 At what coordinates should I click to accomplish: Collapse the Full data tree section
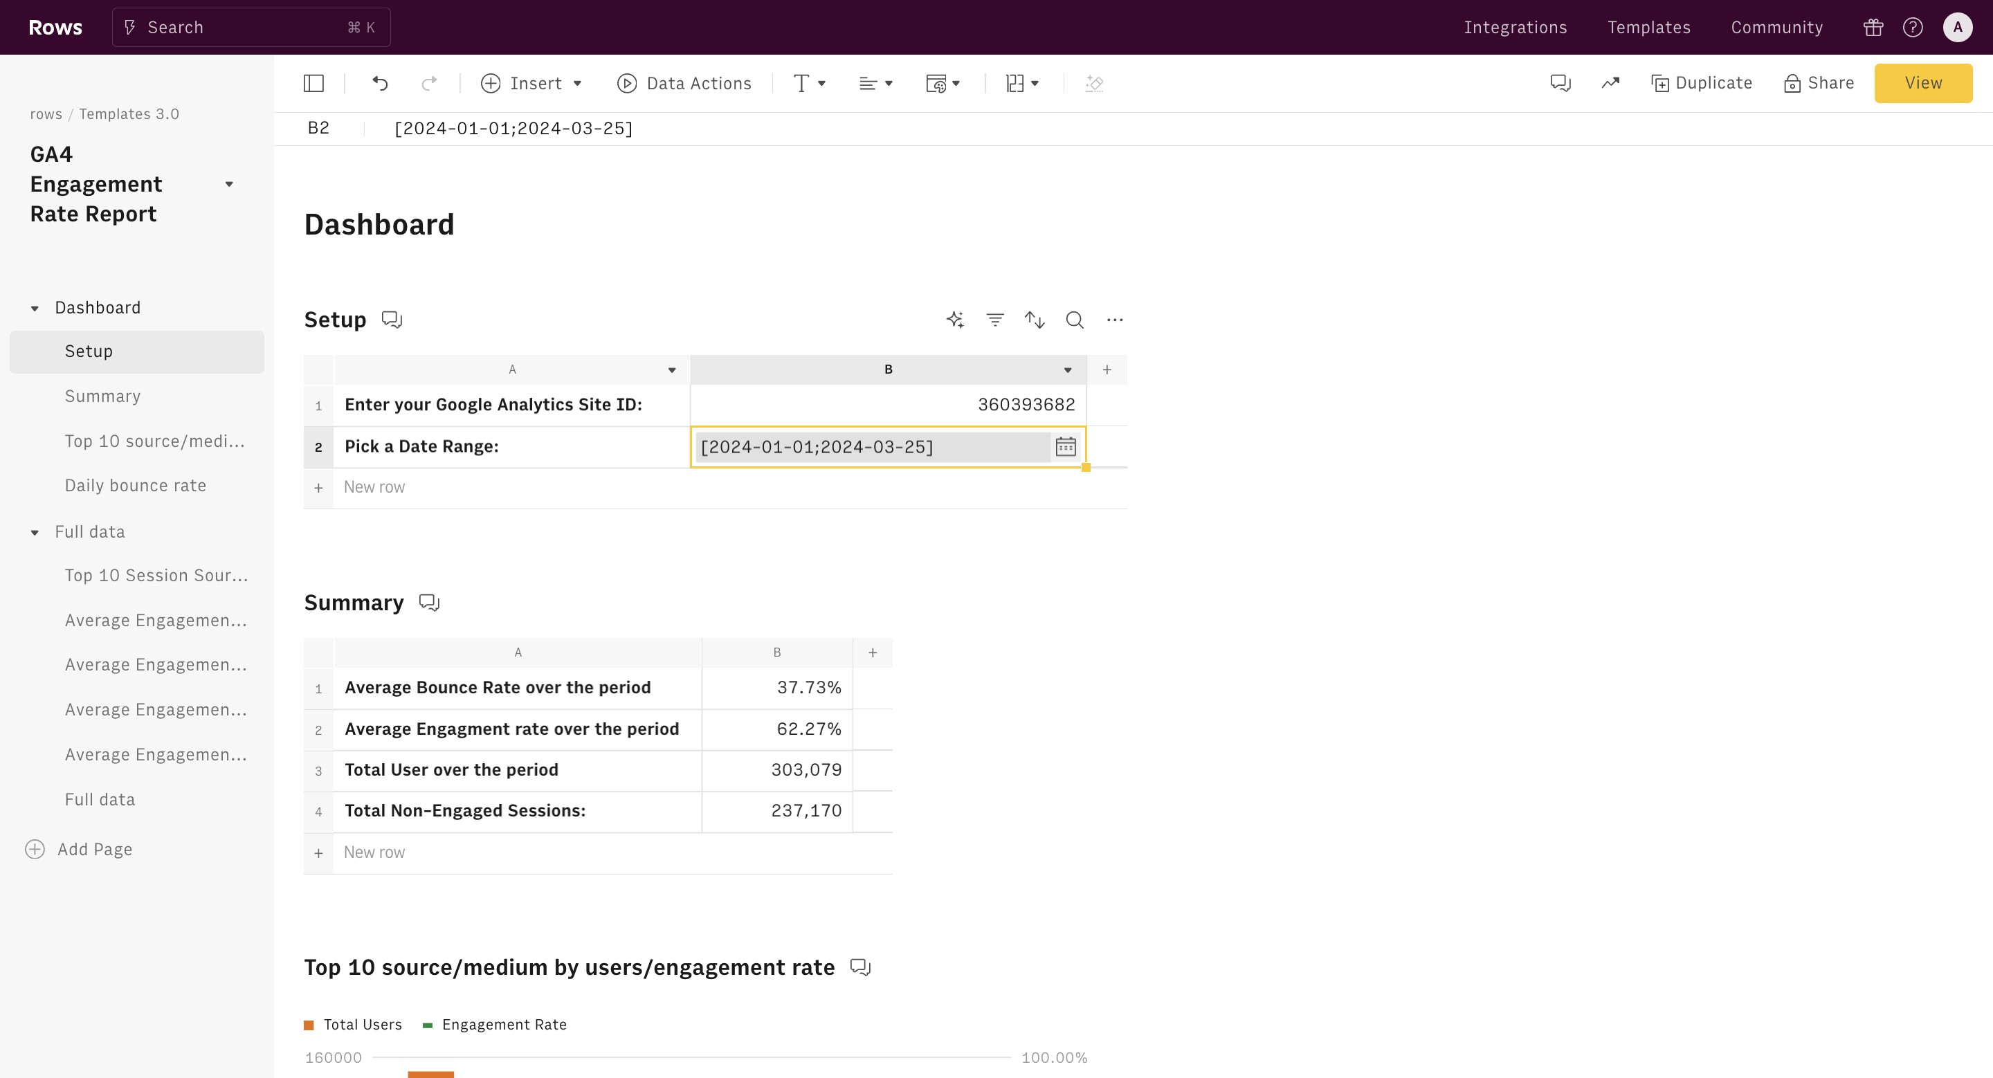(x=35, y=533)
